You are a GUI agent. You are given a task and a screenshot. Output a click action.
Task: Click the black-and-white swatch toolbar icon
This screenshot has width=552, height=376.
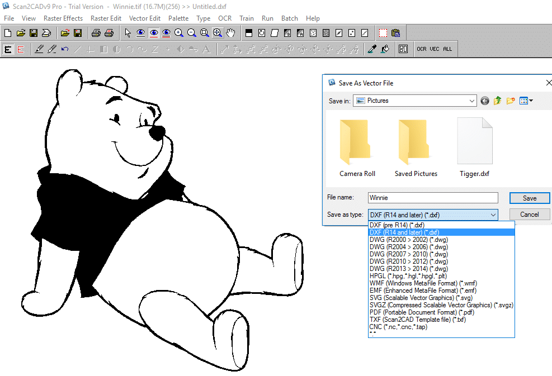248,32
